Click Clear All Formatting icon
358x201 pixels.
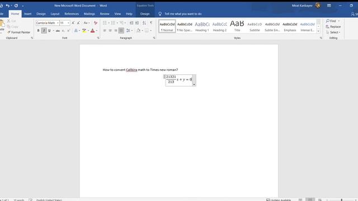coord(96,23)
